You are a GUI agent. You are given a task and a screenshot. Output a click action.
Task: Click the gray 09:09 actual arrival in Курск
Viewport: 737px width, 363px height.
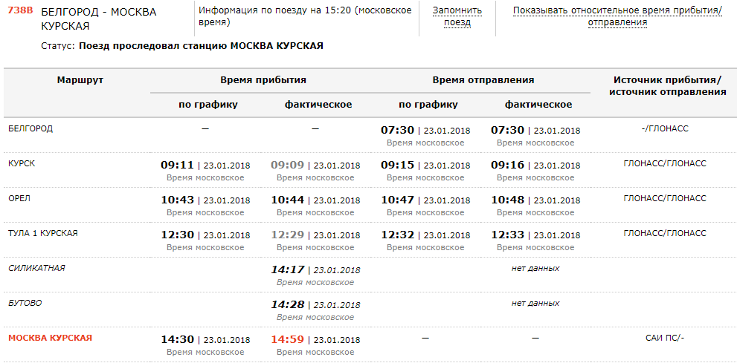[288, 165]
